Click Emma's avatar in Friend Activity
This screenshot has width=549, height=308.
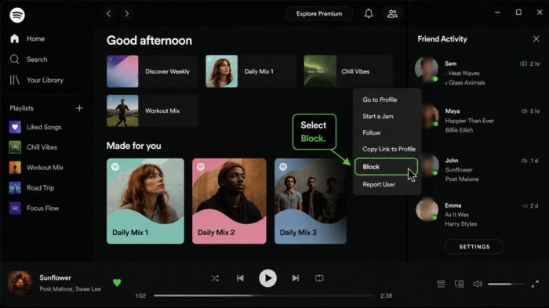click(427, 209)
